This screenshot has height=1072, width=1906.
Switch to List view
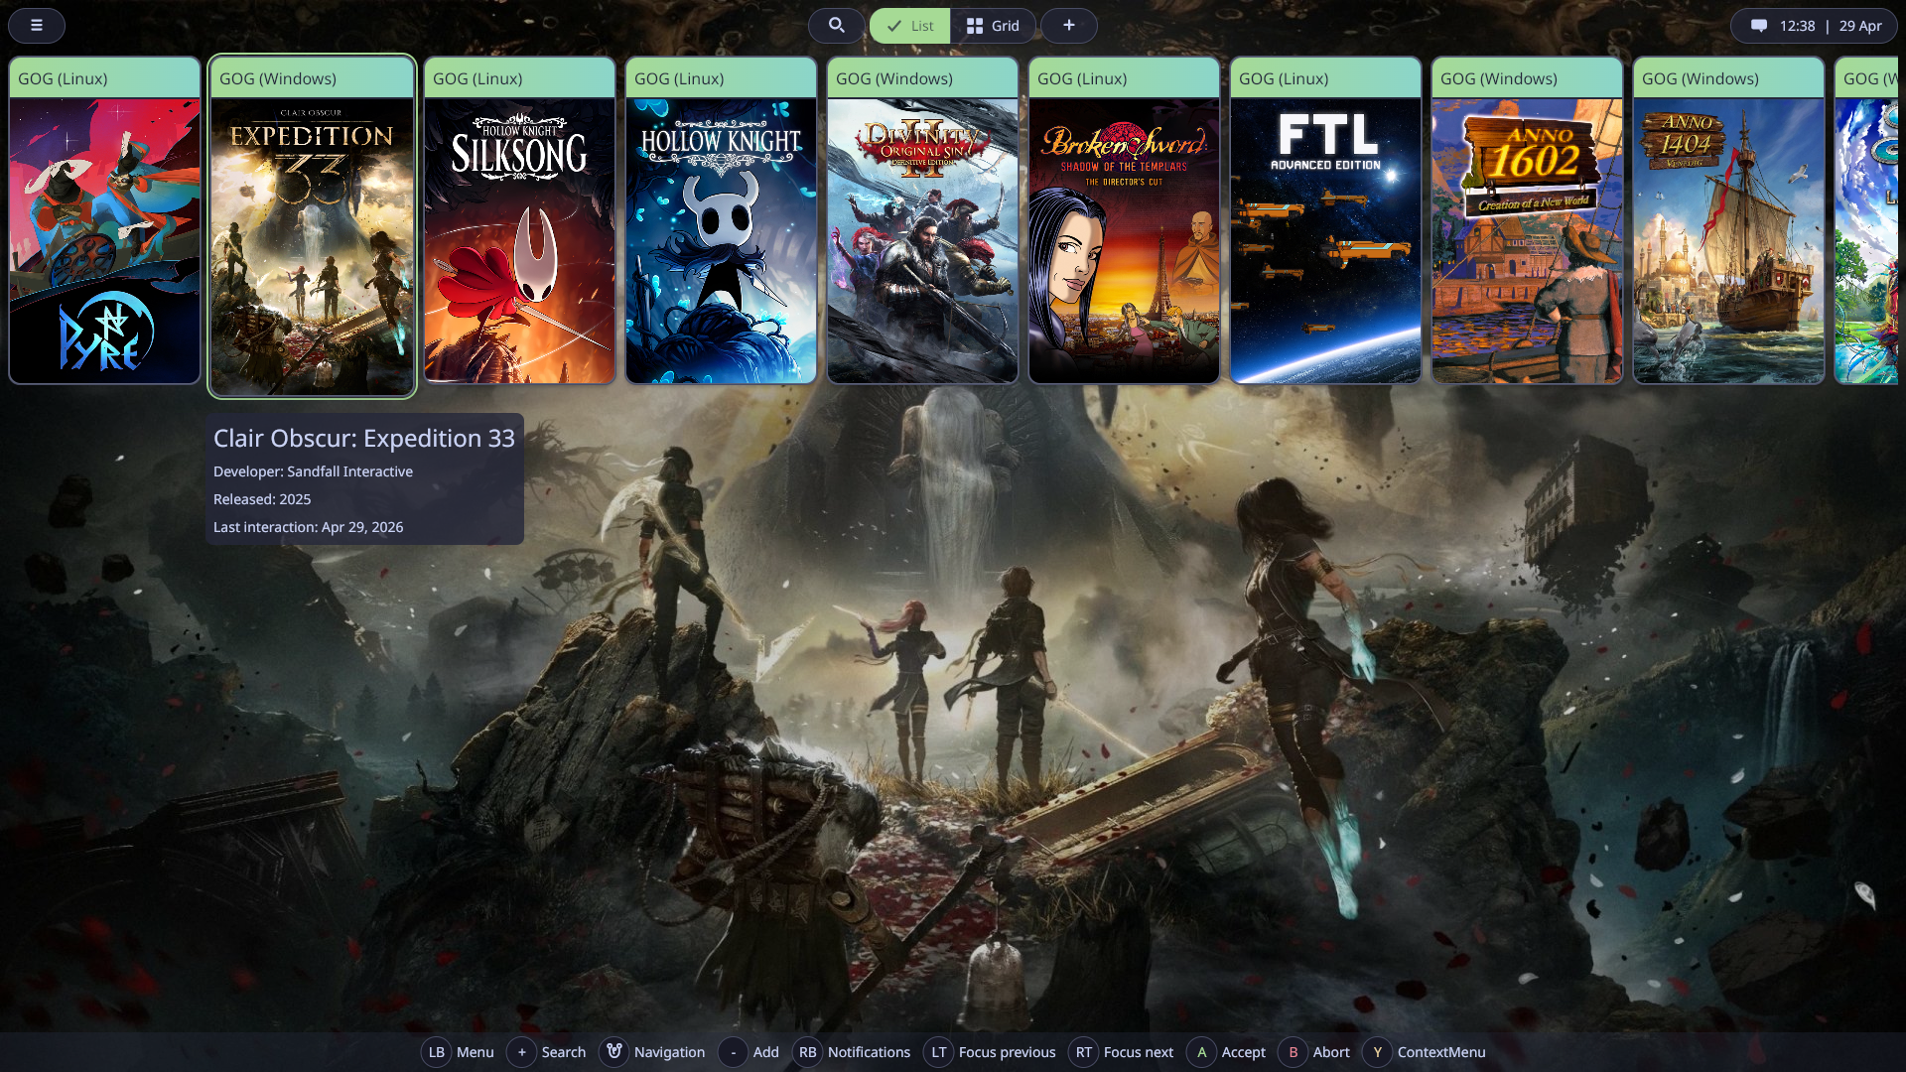[910, 26]
